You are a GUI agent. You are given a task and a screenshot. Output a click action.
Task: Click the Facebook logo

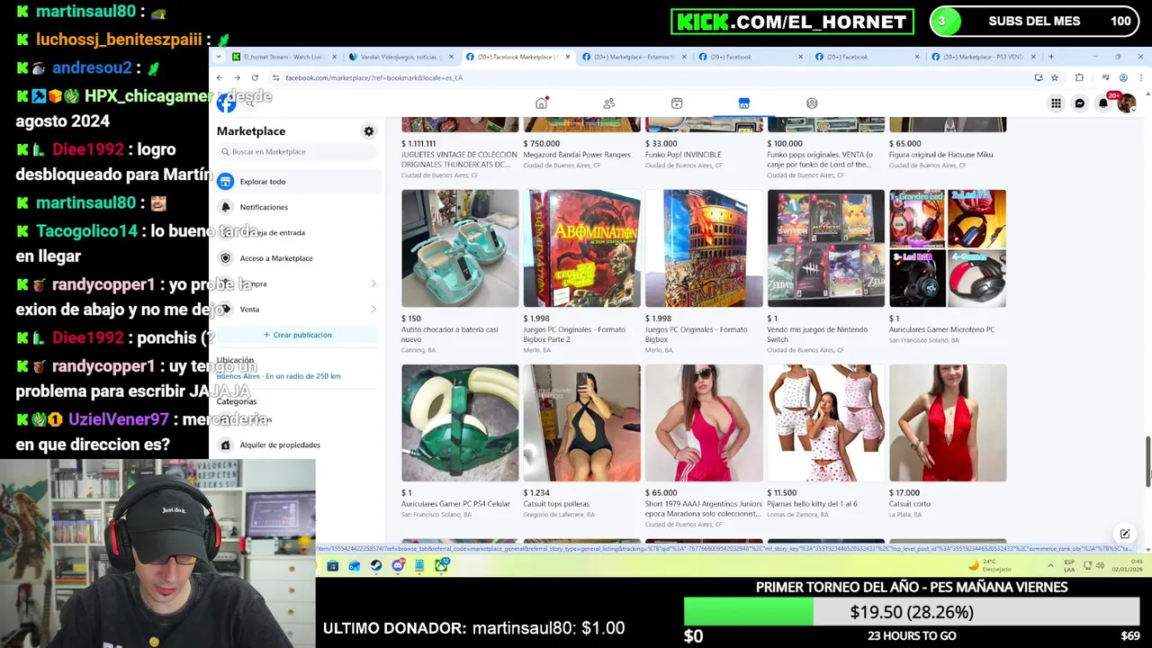pyautogui.click(x=226, y=103)
